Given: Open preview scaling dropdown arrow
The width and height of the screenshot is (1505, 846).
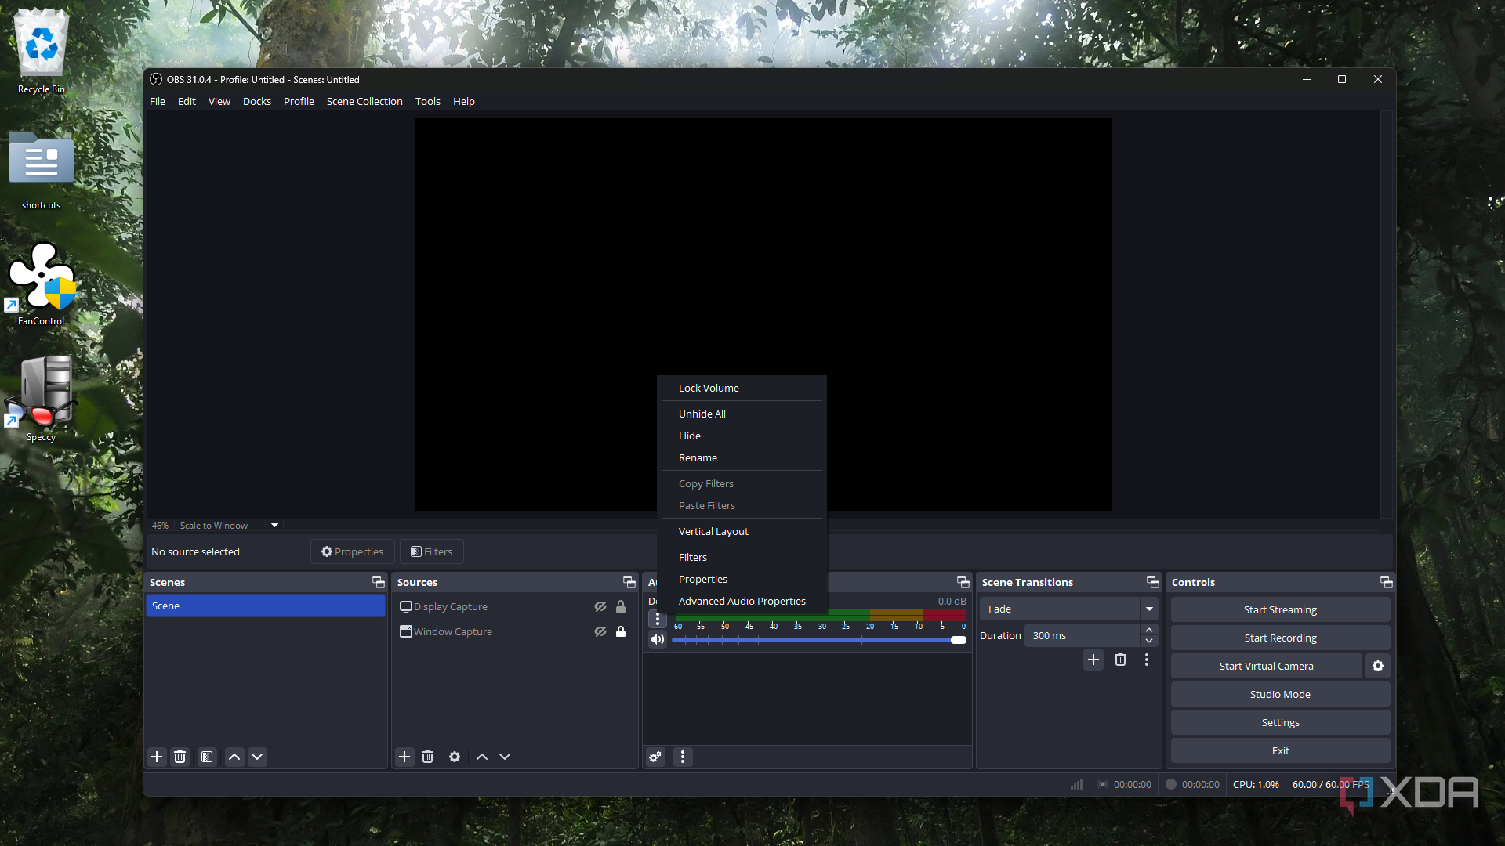Looking at the screenshot, I should [274, 526].
